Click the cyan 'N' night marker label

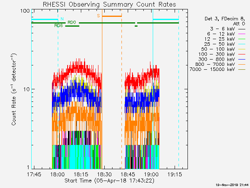62,19
